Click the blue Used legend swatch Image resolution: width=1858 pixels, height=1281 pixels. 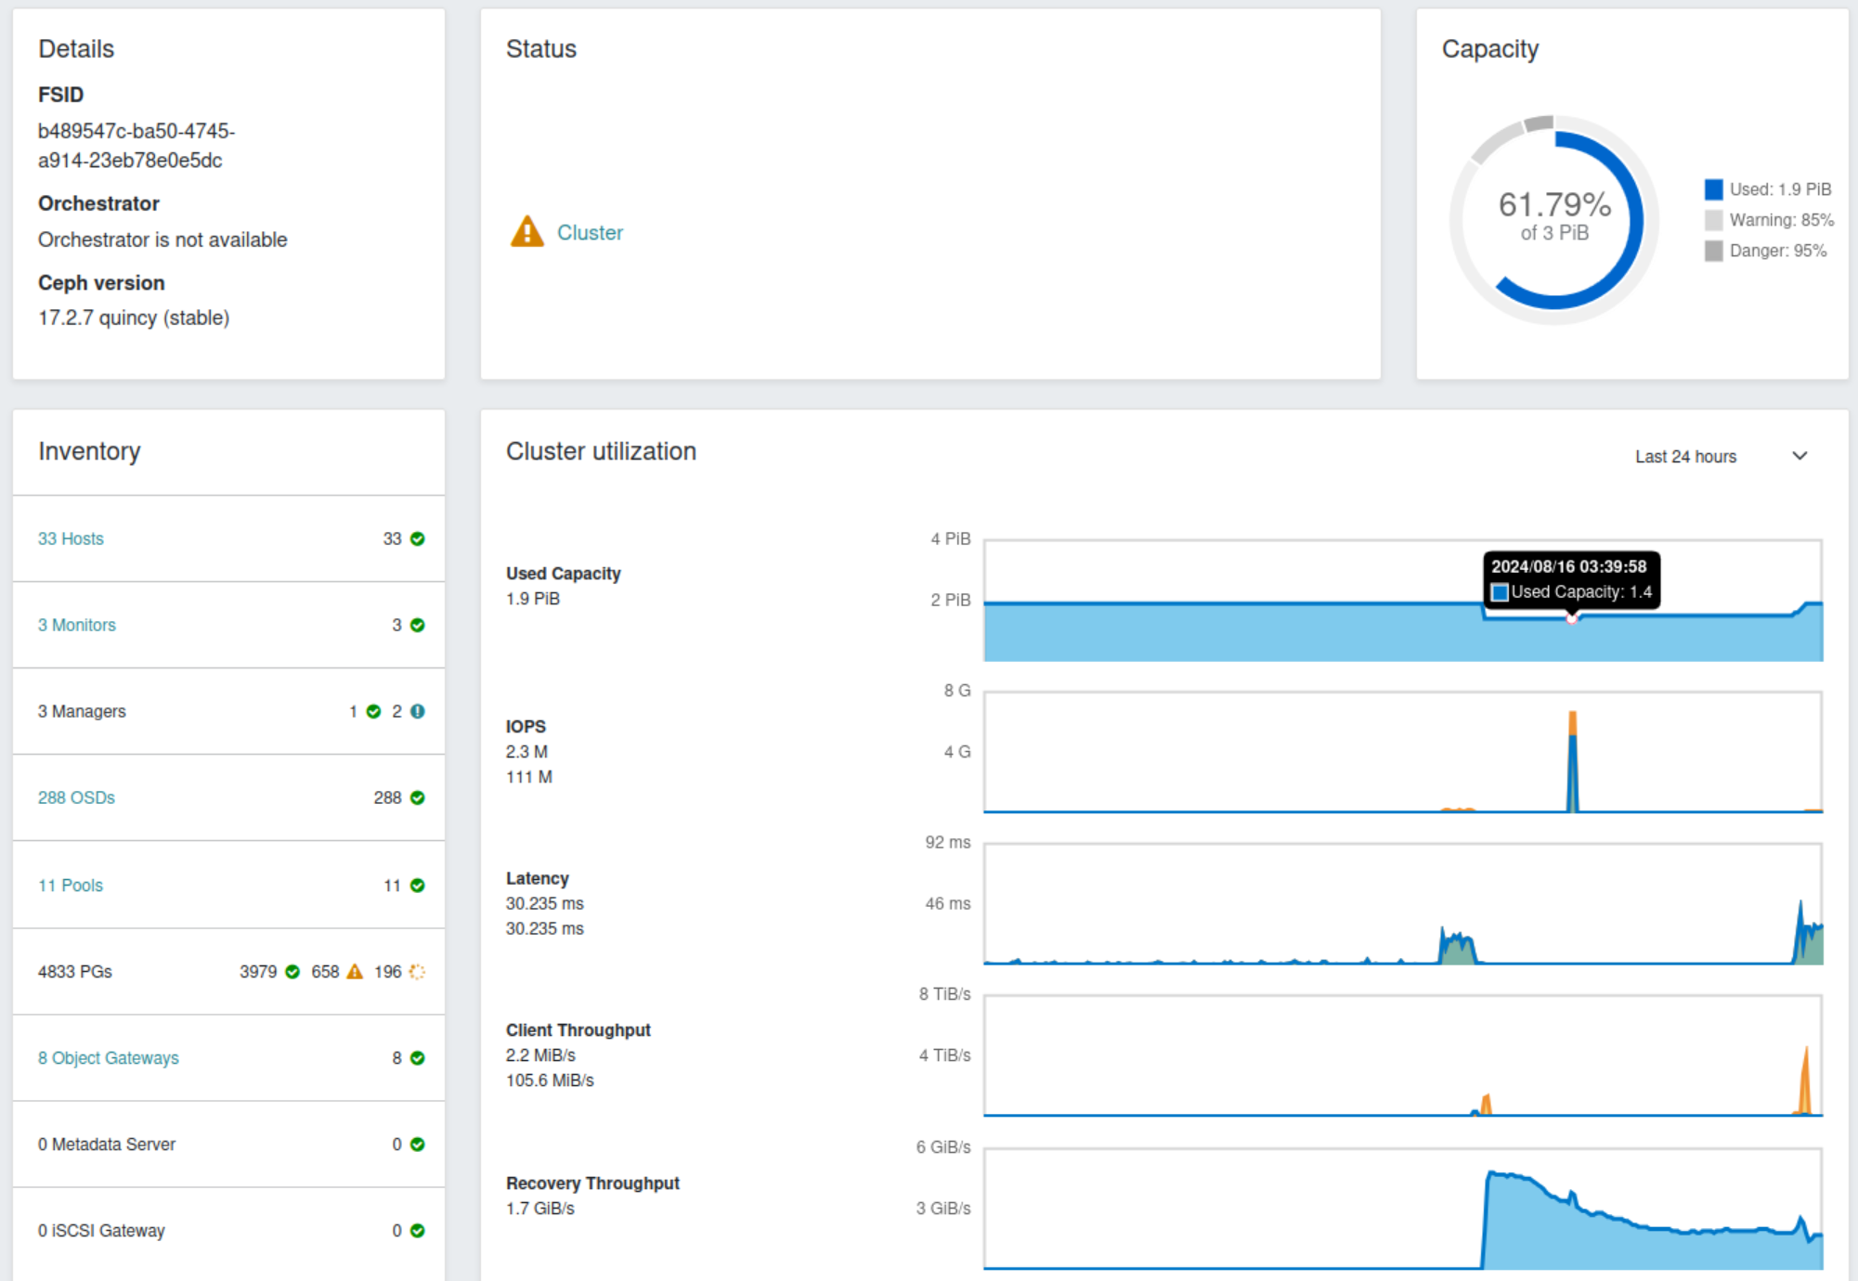(x=1713, y=189)
